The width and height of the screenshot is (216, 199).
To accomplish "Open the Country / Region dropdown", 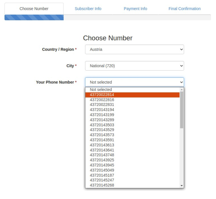I will coord(134,49).
